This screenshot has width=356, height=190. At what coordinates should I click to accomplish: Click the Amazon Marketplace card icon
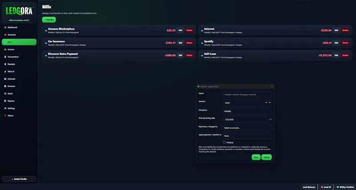(x=46, y=30)
